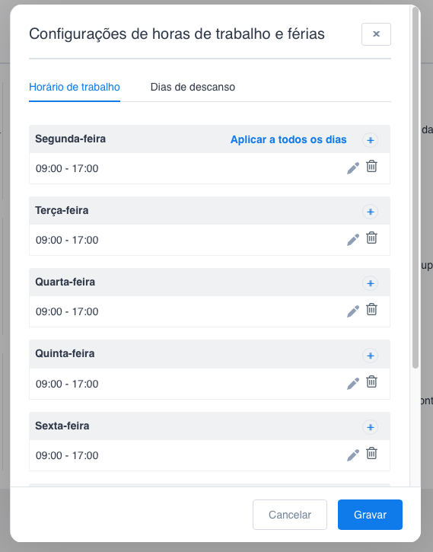Image resolution: width=433 pixels, height=552 pixels.
Task: Select Horário de trabalho tab
Action: pos(75,87)
